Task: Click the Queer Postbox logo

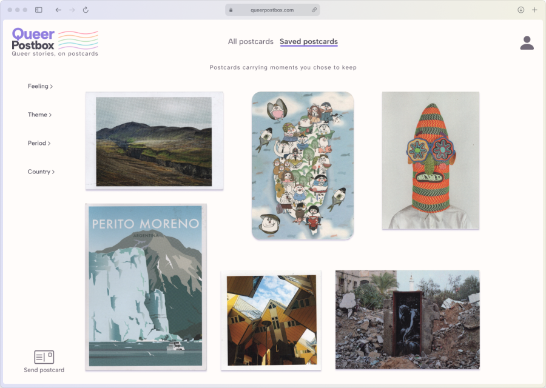Action: point(55,42)
